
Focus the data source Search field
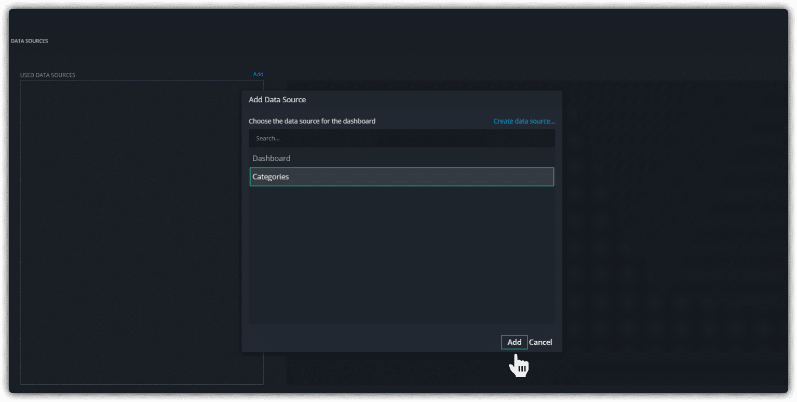(402, 138)
